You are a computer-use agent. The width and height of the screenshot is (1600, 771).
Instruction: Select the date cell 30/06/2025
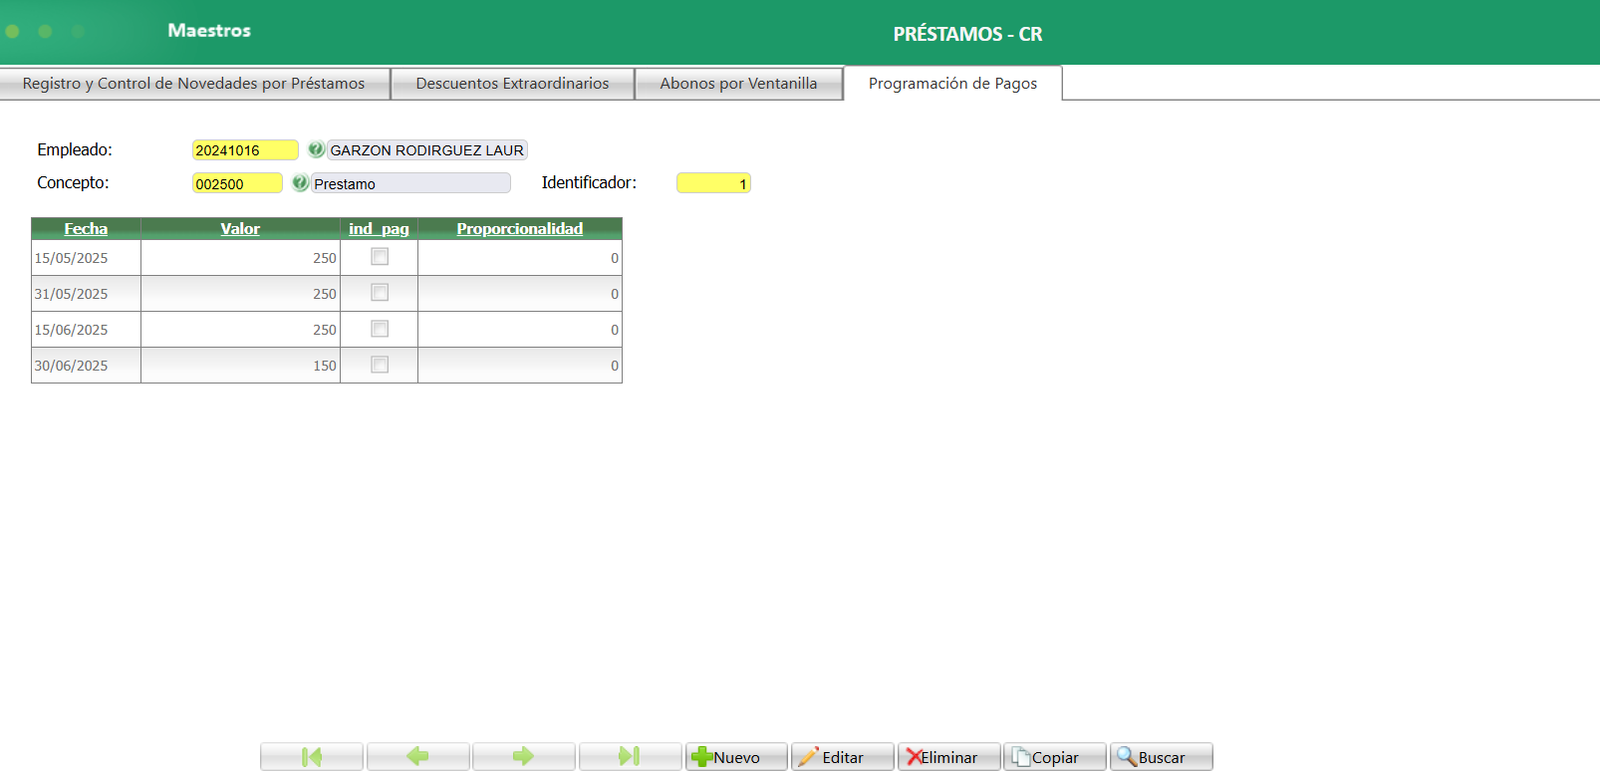click(x=87, y=366)
